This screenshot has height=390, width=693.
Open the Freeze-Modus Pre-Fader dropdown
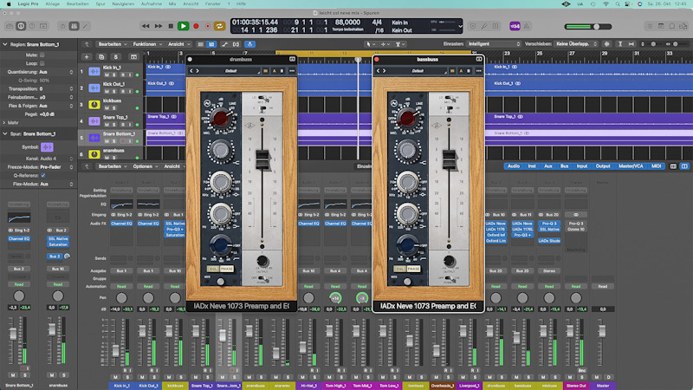pyautogui.click(x=56, y=167)
